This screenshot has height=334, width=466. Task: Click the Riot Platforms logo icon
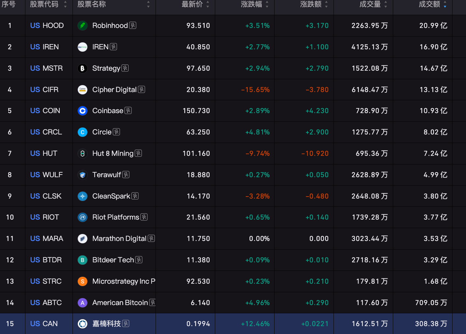(x=82, y=217)
